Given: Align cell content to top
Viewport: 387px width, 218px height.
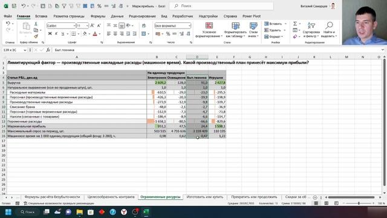Looking at the screenshot, I should click(x=109, y=25).
